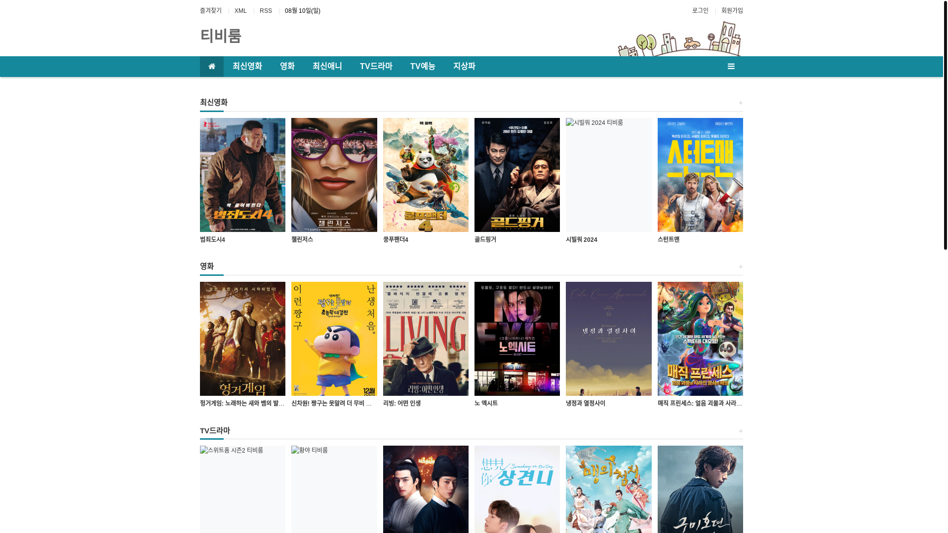The width and height of the screenshot is (948, 533).
Task: Open the 황야 thumbnail in TV드라마
Action: click(334, 489)
